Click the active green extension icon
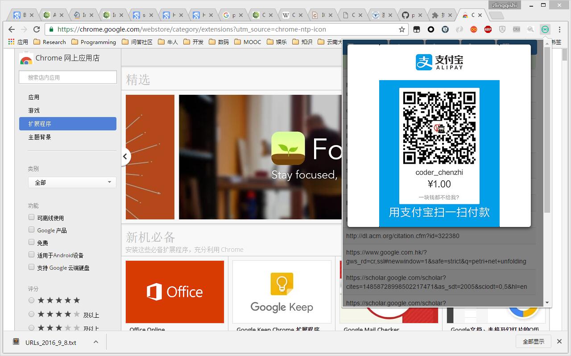The width and height of the screenshot is (571, 356). click(x=545, y=29)
